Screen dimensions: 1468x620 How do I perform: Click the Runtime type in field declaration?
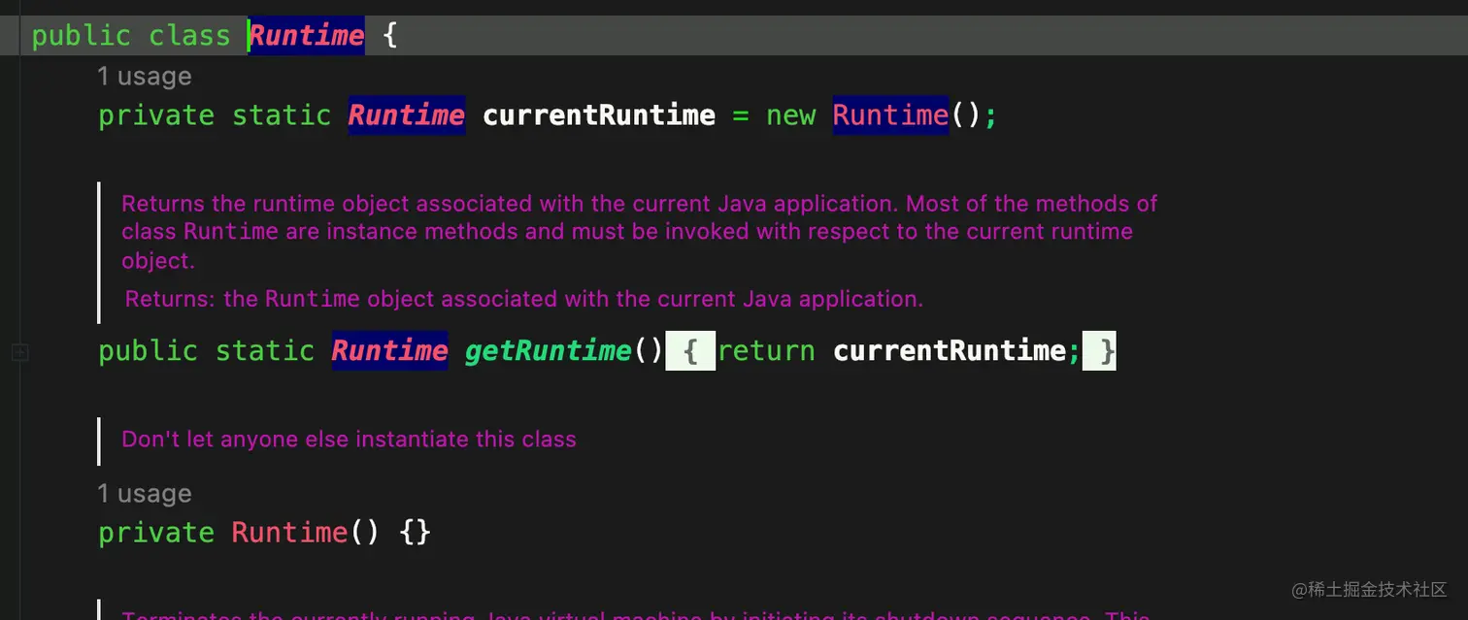[x=406, y=115]
